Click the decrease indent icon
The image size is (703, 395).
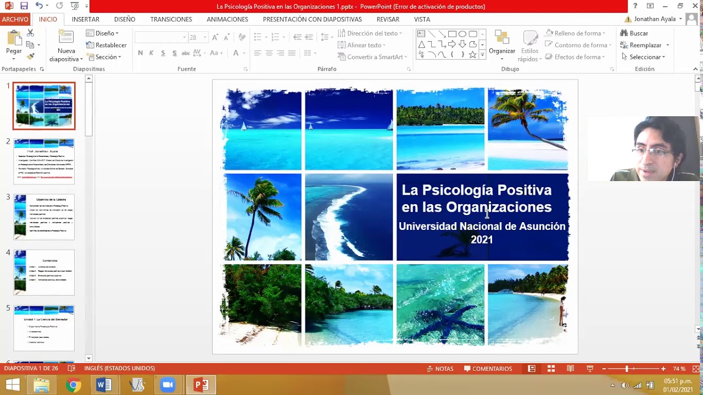point(297,37)
